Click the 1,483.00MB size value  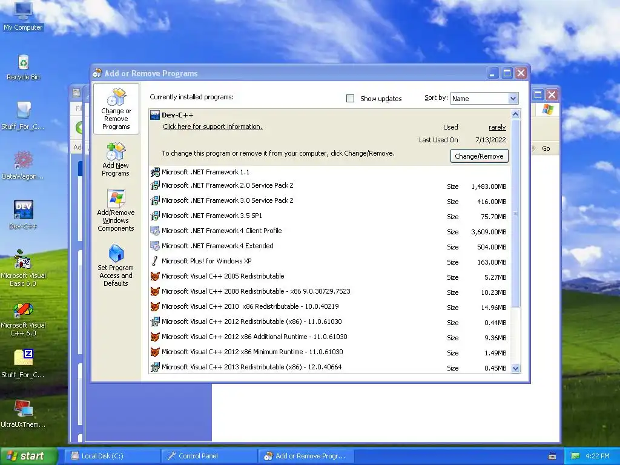(489, 186)
